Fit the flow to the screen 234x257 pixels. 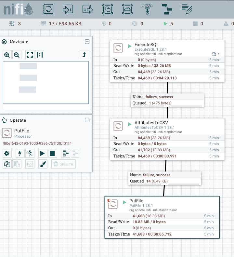tap(30, 55)
